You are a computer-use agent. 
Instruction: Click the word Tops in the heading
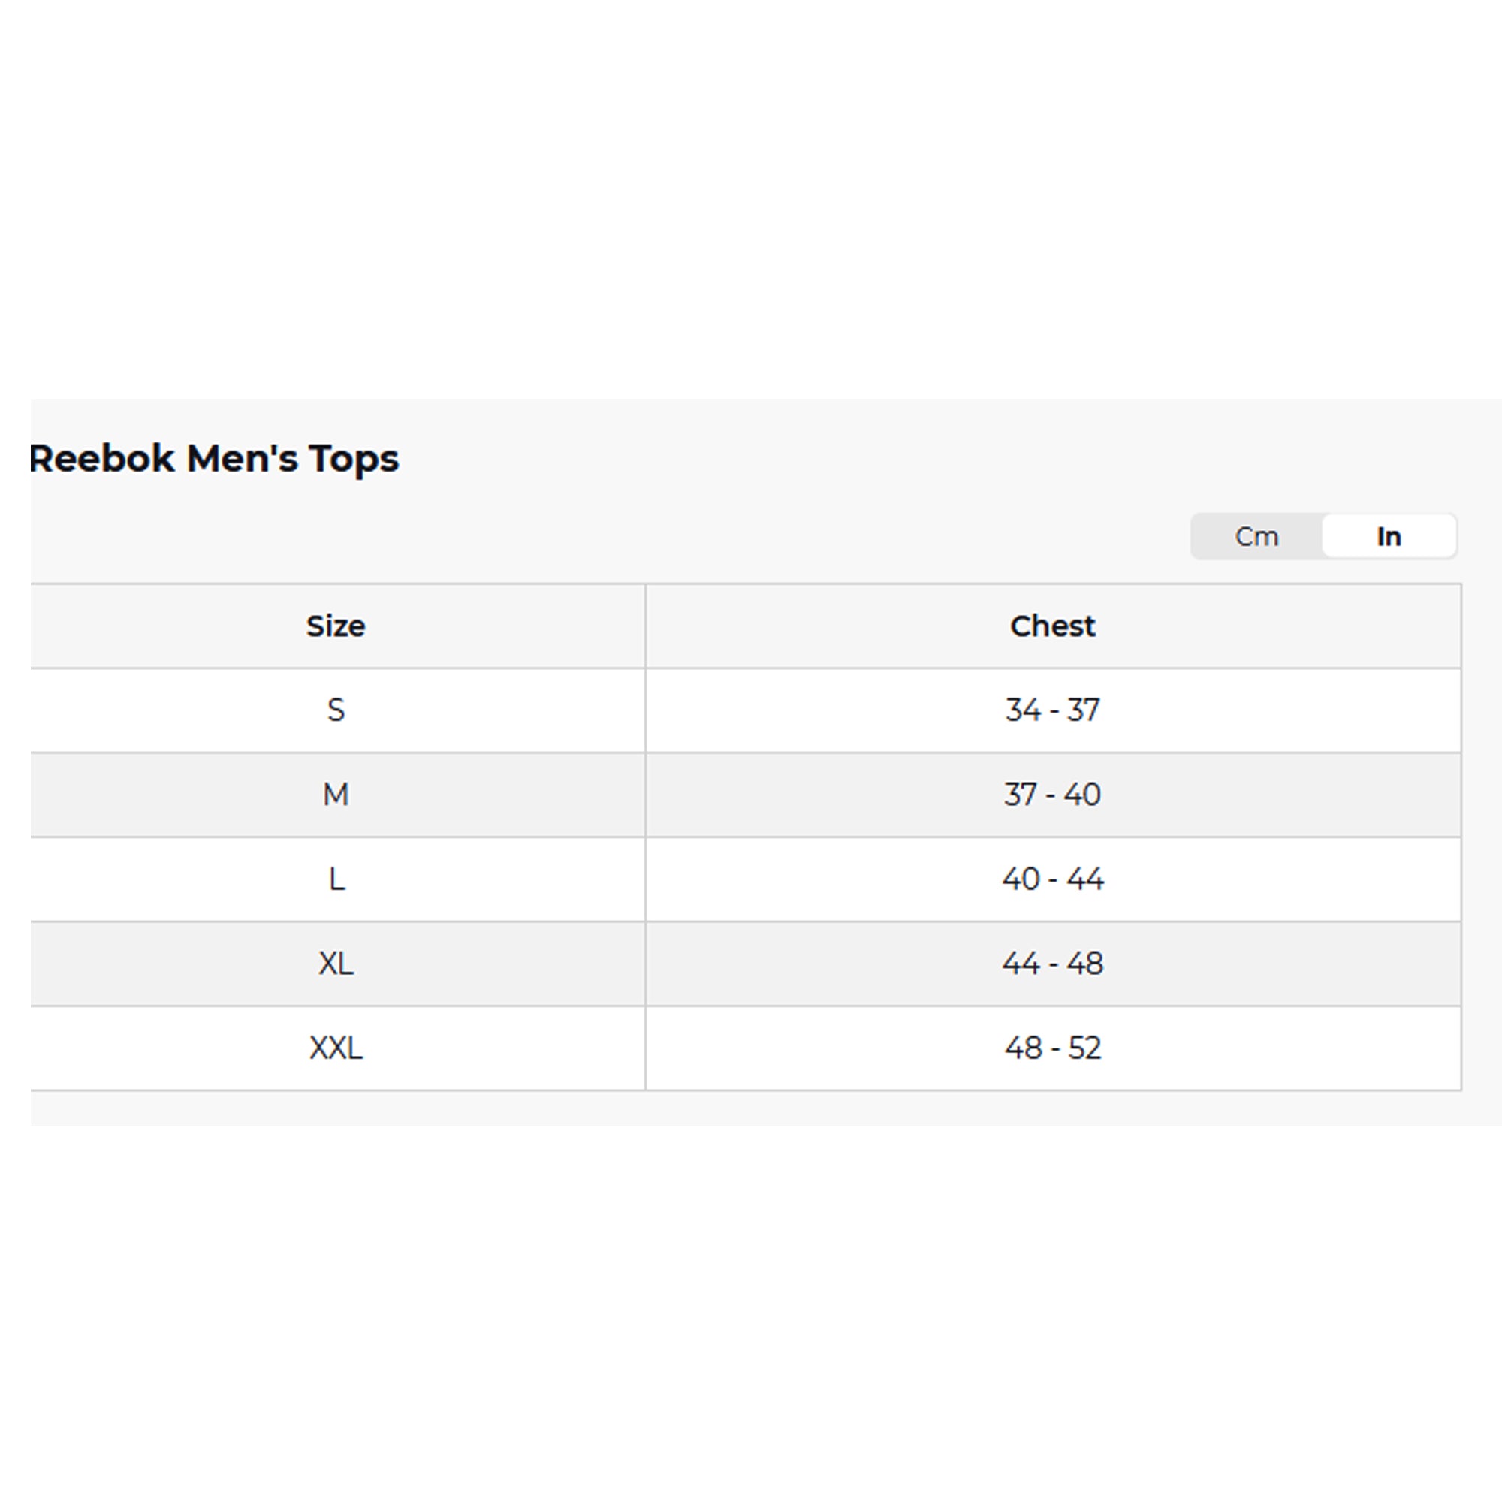coord(354,460)
